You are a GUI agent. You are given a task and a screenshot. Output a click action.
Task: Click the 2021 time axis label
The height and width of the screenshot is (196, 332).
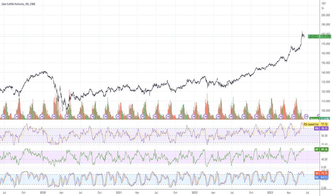coord(119,192)
